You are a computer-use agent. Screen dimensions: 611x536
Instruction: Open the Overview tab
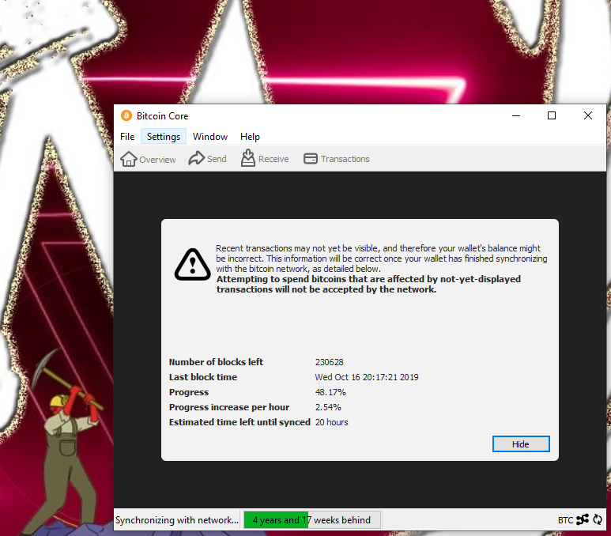[148, 159]
